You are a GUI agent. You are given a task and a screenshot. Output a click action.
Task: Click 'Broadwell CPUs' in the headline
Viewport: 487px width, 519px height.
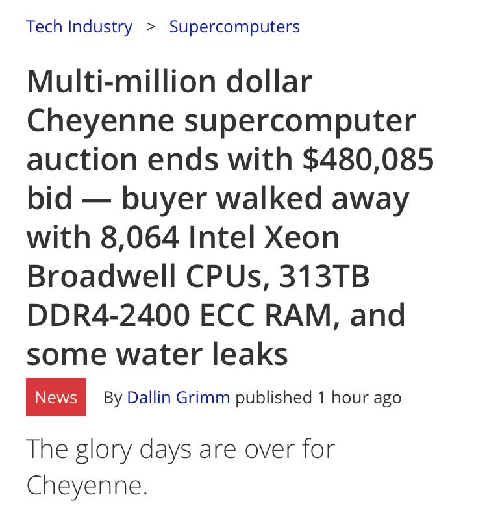(149, 276)
